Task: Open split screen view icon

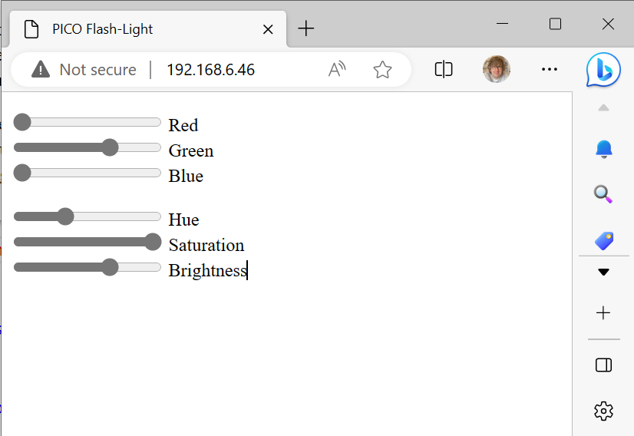Action: pyautogui.click(x=444, y=69)
